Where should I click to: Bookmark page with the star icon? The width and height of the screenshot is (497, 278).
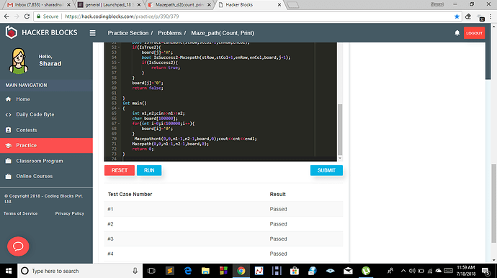pyautogui.click(x=457, y=17)
